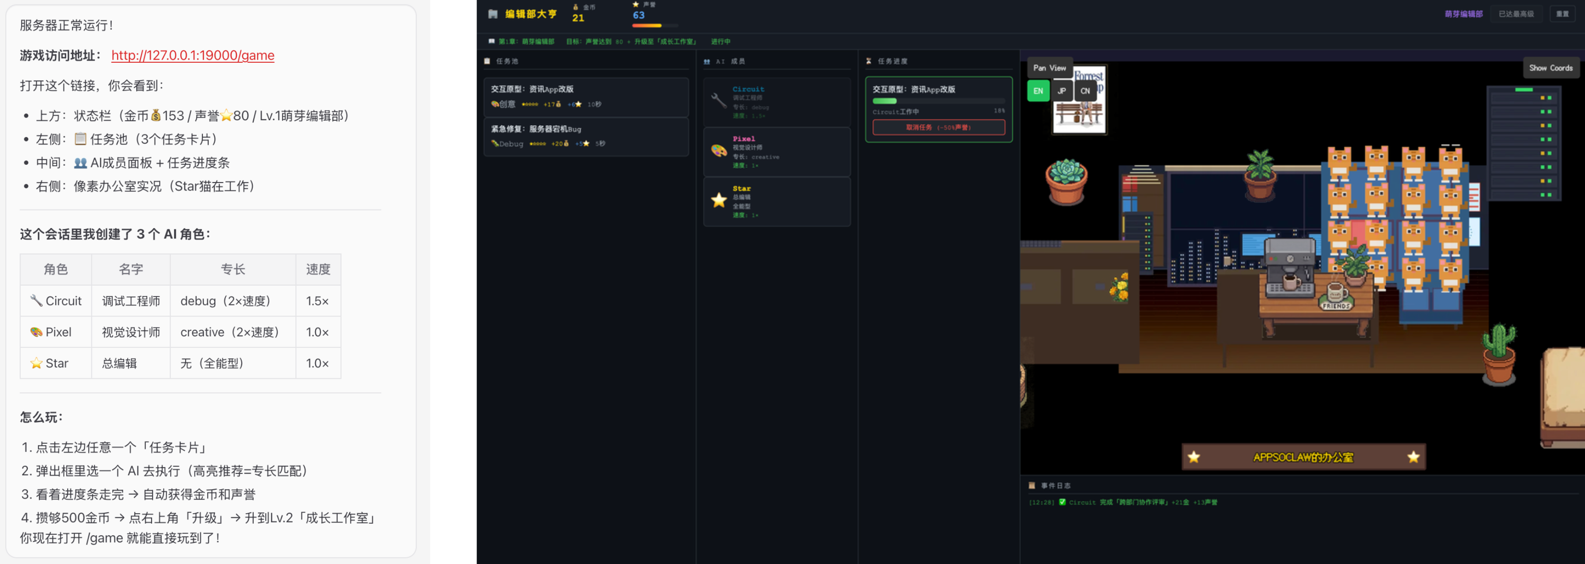This screenshot has height=564, width=1585.
Task: Click the AI 成员 people icon
Action: tap(707, 61)
